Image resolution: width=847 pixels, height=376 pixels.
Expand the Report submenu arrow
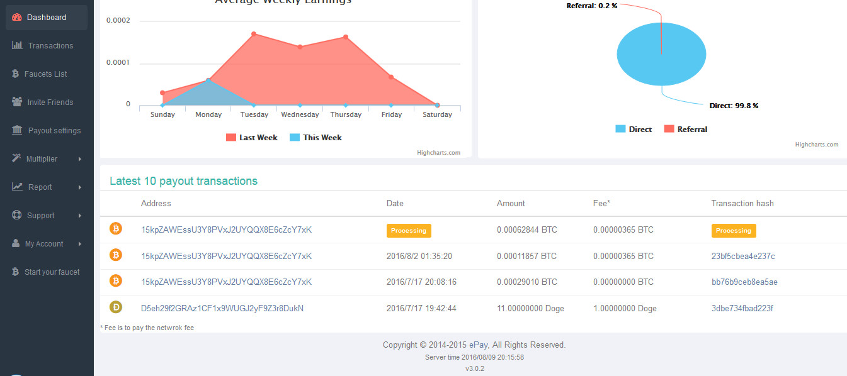pyautogui.click(x=80, y=187)
